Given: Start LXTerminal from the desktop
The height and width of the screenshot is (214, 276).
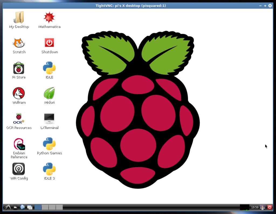Looking at the screenshot, I should click(49, 118).
